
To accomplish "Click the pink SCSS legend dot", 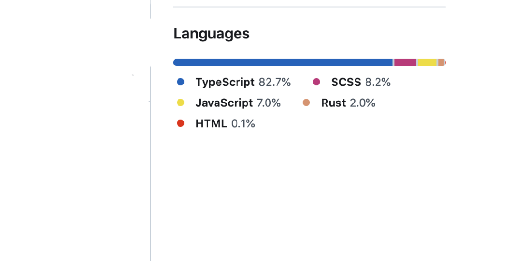I will tap(316, 82).
